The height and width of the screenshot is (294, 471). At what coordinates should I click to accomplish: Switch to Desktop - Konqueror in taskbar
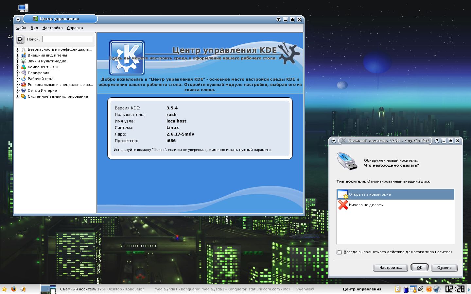pyautogui.click(x=126, y=289)
